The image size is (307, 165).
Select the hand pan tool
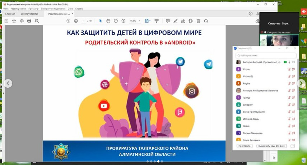[108, 21]
